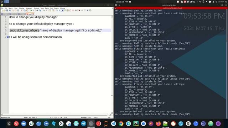
Task: Cut selection with the scissors toolbar icon
Action: pos(22,10)
